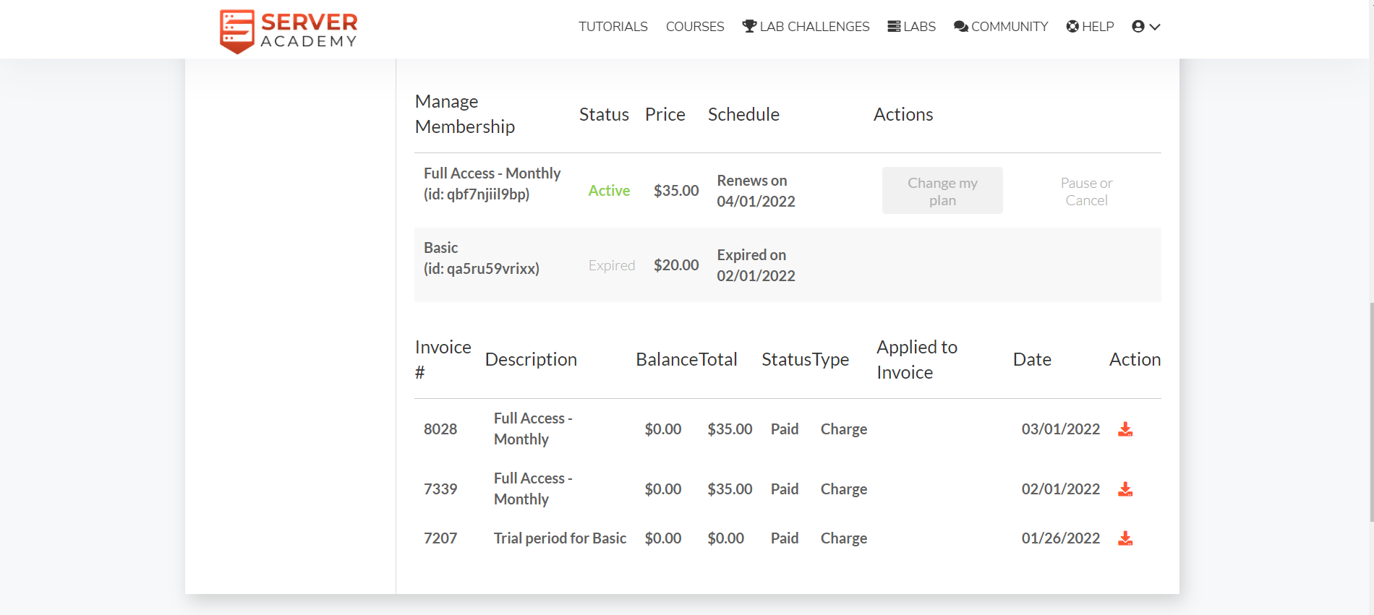Click the chat bubbles icon beside Community
The height and width of the screenshot is (615, 1374).
click(960, 26)
